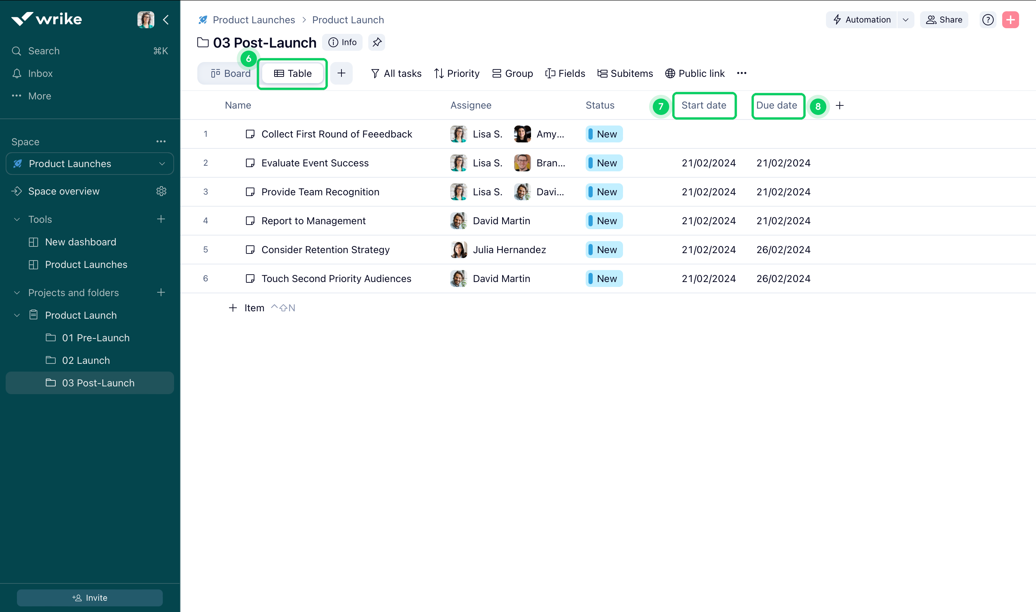Click the Share button
Image resolution: width=1036 pixels, height=612 pixels.
coord(944,20)
